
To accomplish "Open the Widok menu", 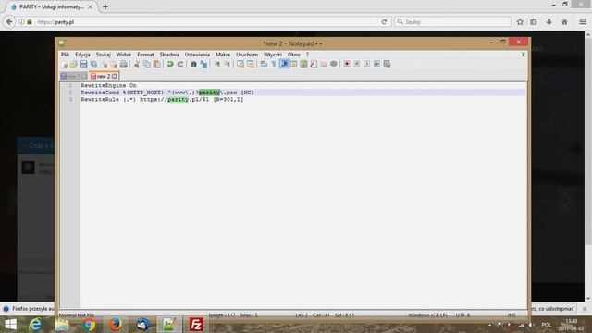I will point(124,55).
